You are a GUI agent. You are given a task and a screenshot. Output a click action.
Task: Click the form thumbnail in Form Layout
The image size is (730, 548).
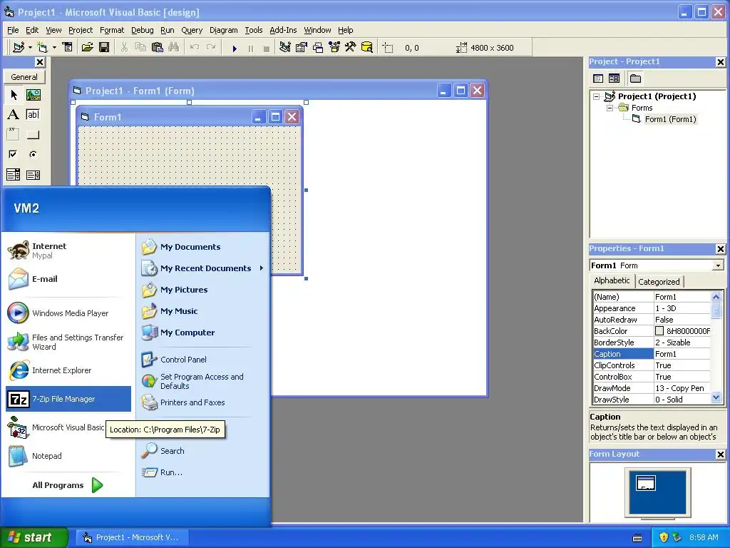(646, 483)
